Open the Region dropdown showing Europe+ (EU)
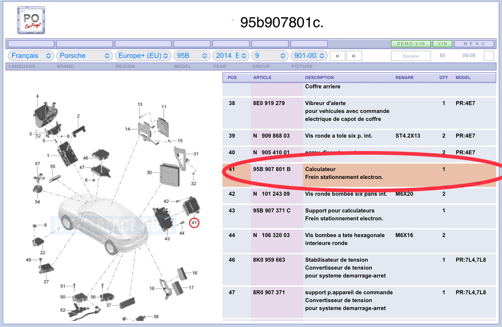The image size is (502, 327). [x=143, y=56]
